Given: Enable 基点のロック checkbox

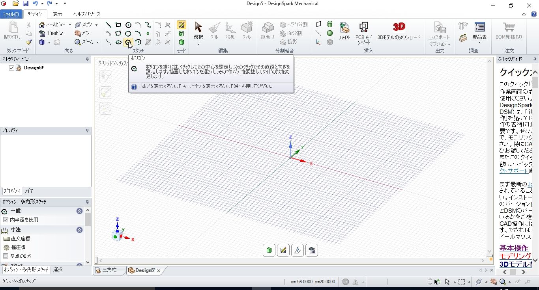Looking at the screenshot, I should click(6, 256).
